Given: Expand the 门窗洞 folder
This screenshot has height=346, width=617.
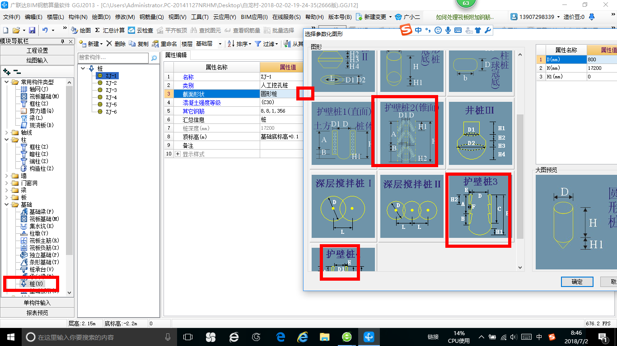Looking at the screenshot, I should [7, 183].
